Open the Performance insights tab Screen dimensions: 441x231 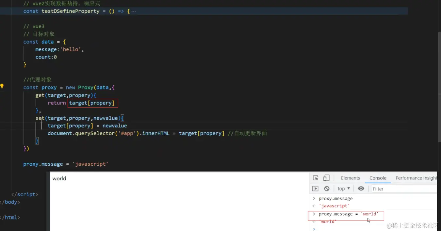point(416,178)
